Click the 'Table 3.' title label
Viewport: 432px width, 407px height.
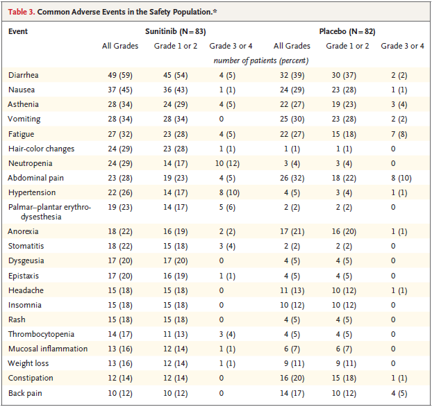22,12
